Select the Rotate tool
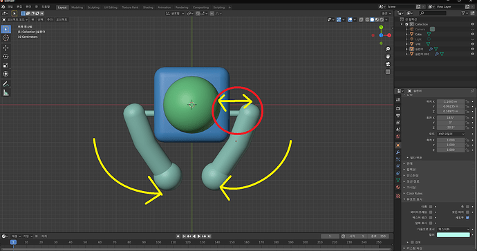 click(x=6, y=57)
